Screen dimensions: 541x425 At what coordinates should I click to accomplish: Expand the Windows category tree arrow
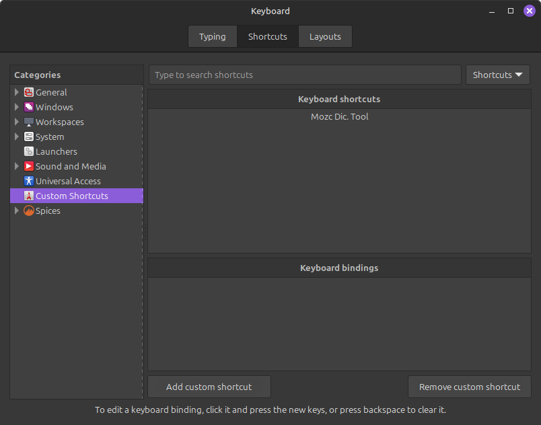(x=17, y=108)
